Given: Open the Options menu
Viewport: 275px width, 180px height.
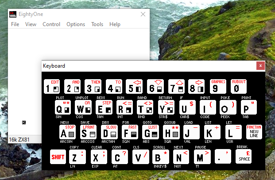Looking at the screenshot, I should pyautogui.click(x=76, y=24).
